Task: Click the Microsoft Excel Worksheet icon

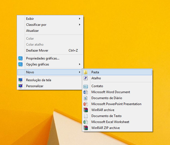Action: pyautogui.click(x=86, y=122)
